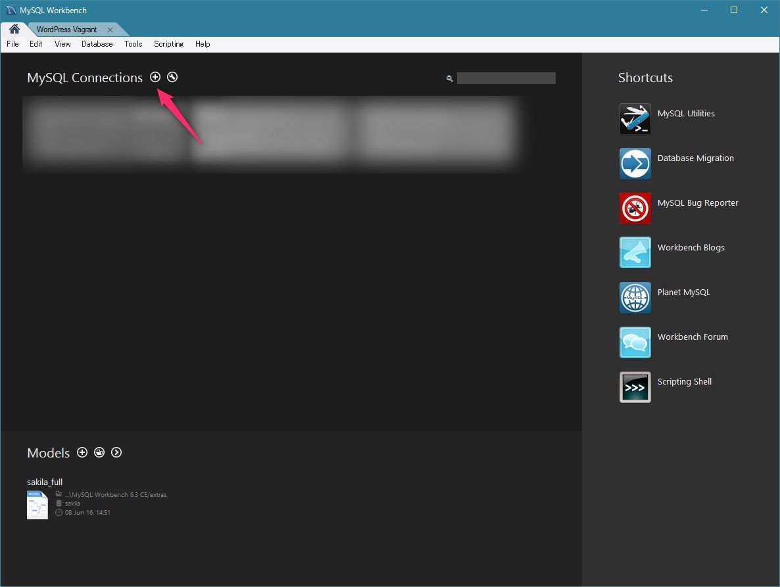This screenshot has width=780, height=587.
Task: Click the model path 'MySQL Workbench 6.3 CE/extras'
Action: pos(115,494)
